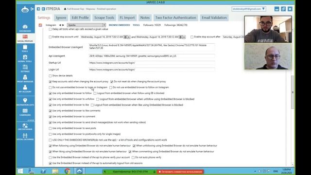Open Two Factor Authentication tab
The width and height of the screenshot is (311, 175).
click(x=175, y=17)
